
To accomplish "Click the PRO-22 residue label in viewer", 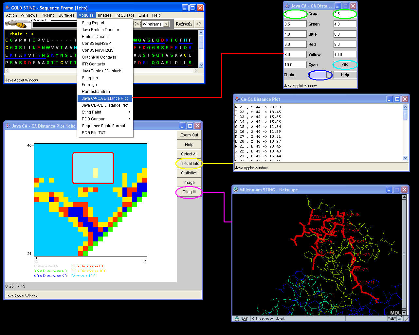I will pyautogui.click(x=361, y=270).
